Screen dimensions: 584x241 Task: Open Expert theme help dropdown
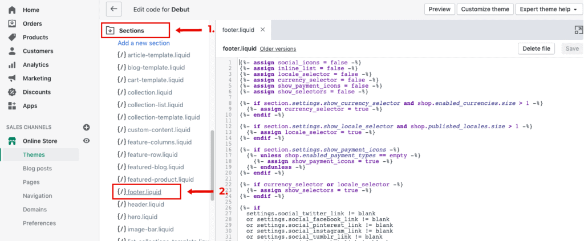(549, 9)
